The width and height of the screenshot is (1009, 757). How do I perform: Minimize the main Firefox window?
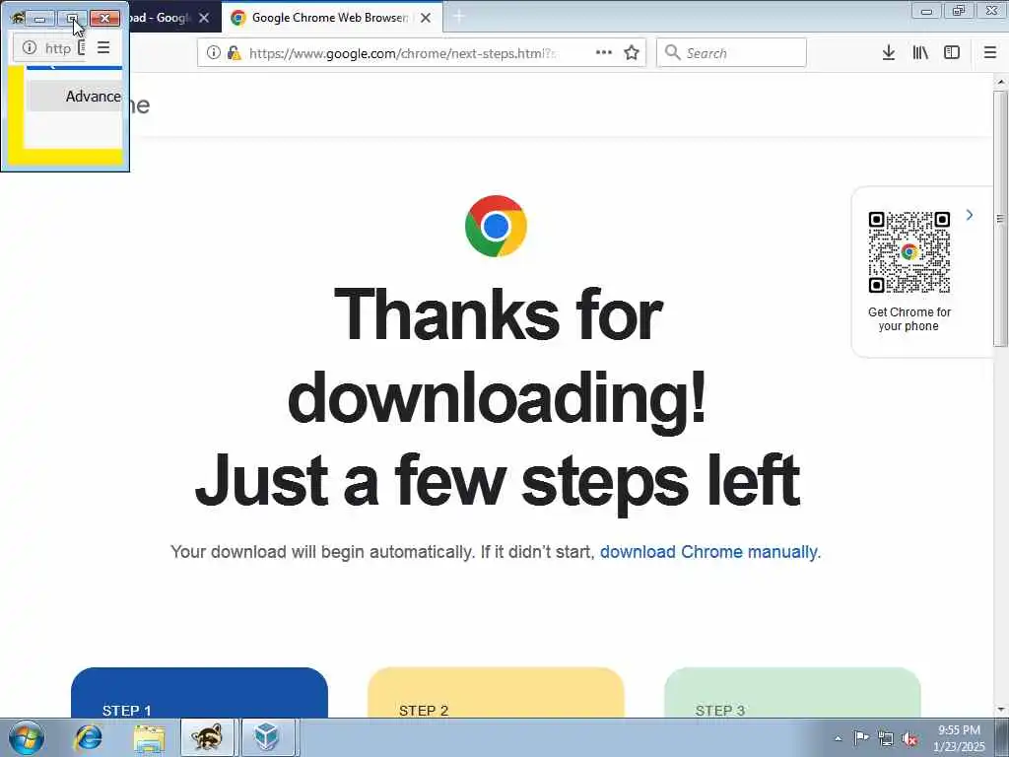click(x=926, y=10)
